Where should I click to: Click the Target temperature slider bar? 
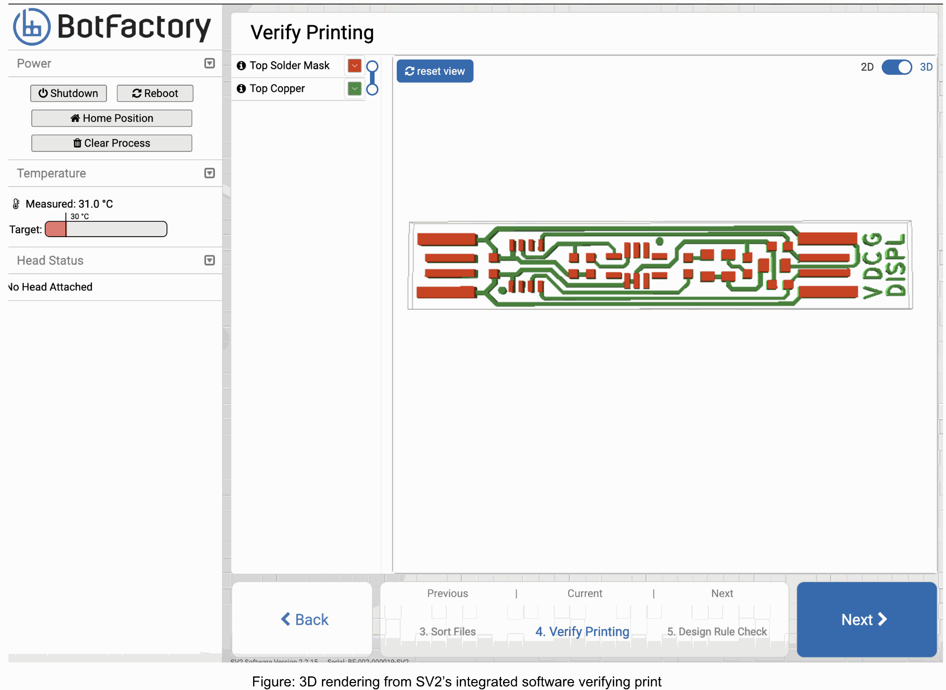pyautogui.click(x=106, y=229)
